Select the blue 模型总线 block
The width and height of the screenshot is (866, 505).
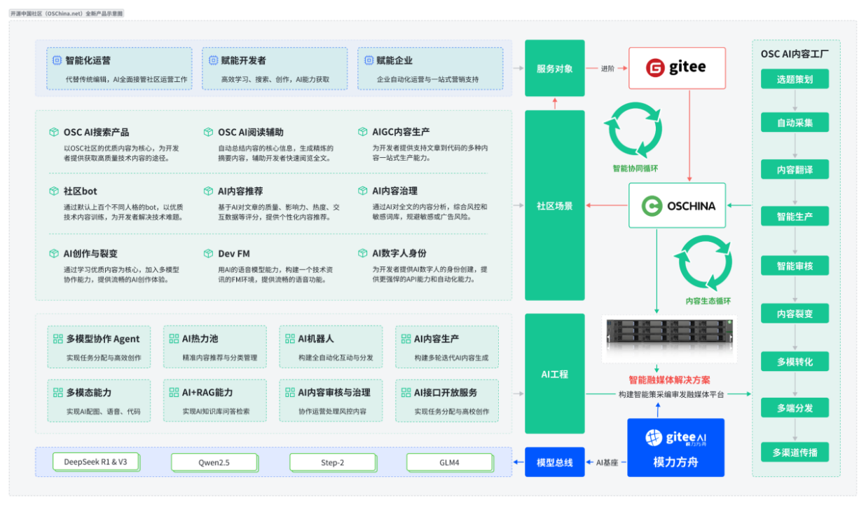[554, 462]
